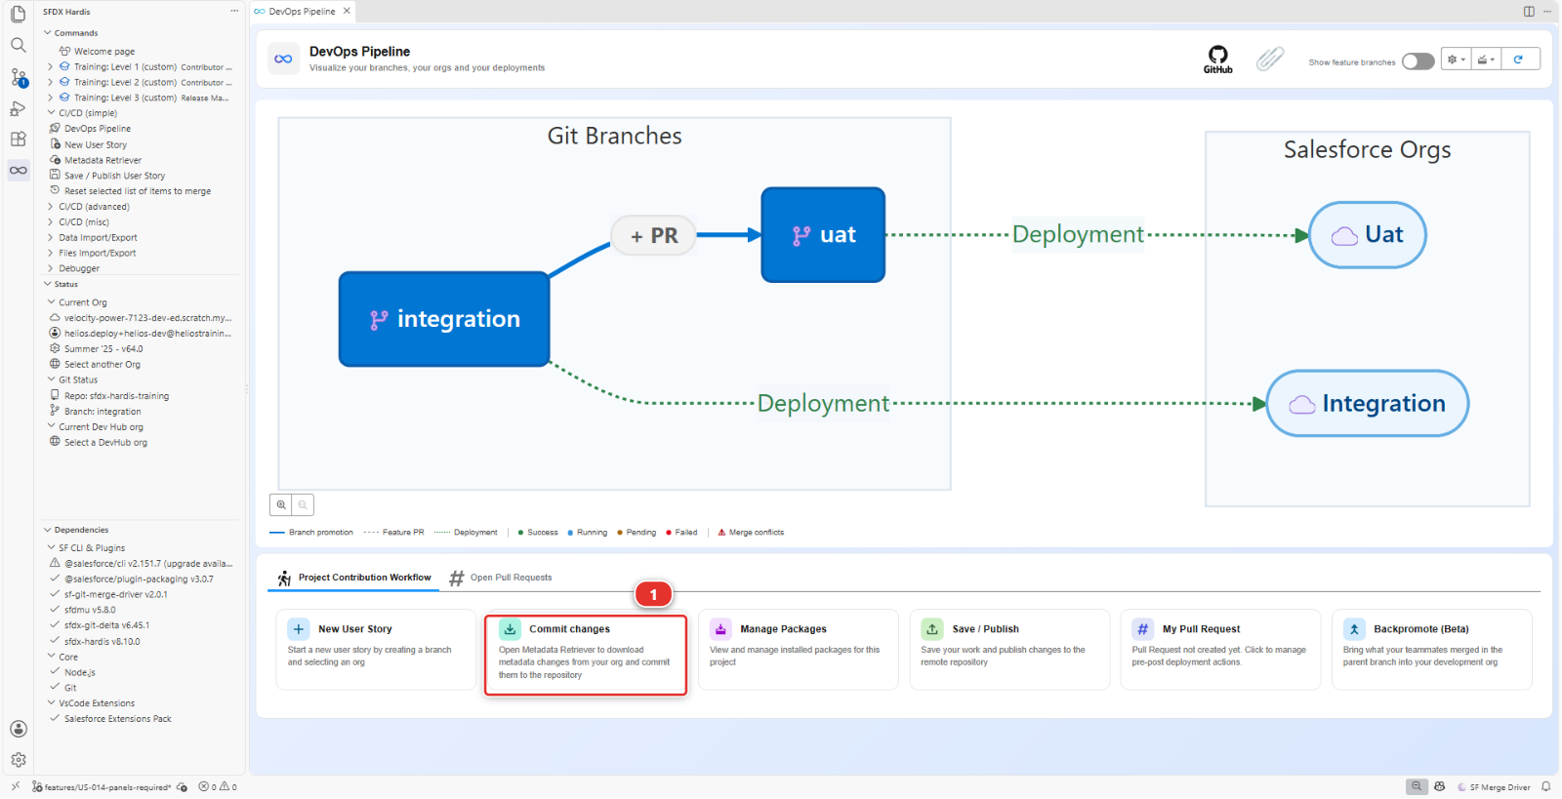
Task: Open Metadata Retriever command in sidebar
Action: click(103, 160)
